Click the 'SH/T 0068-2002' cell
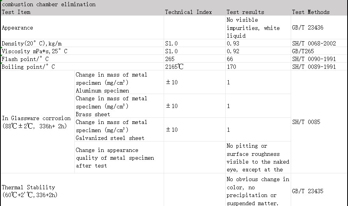The height and width of the screenshot is (206, 348). tap(314, 43)
